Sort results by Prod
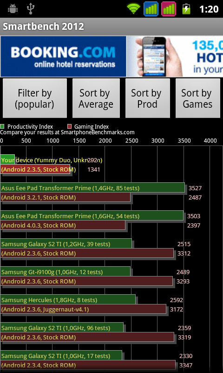Viewport: 223px width, 373px height. point(147,98)
